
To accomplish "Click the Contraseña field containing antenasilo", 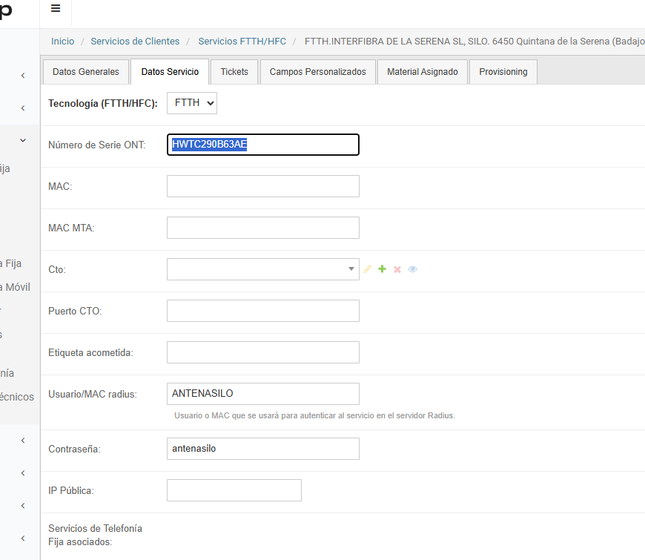I will (x=263, y=449).
